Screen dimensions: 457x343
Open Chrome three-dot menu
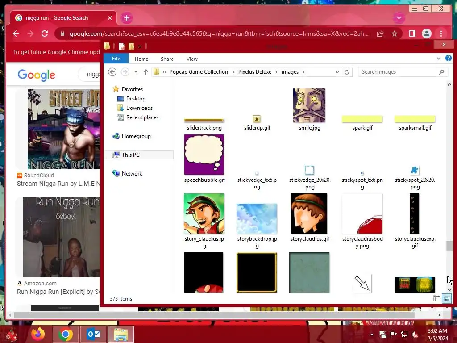(441, 33)
